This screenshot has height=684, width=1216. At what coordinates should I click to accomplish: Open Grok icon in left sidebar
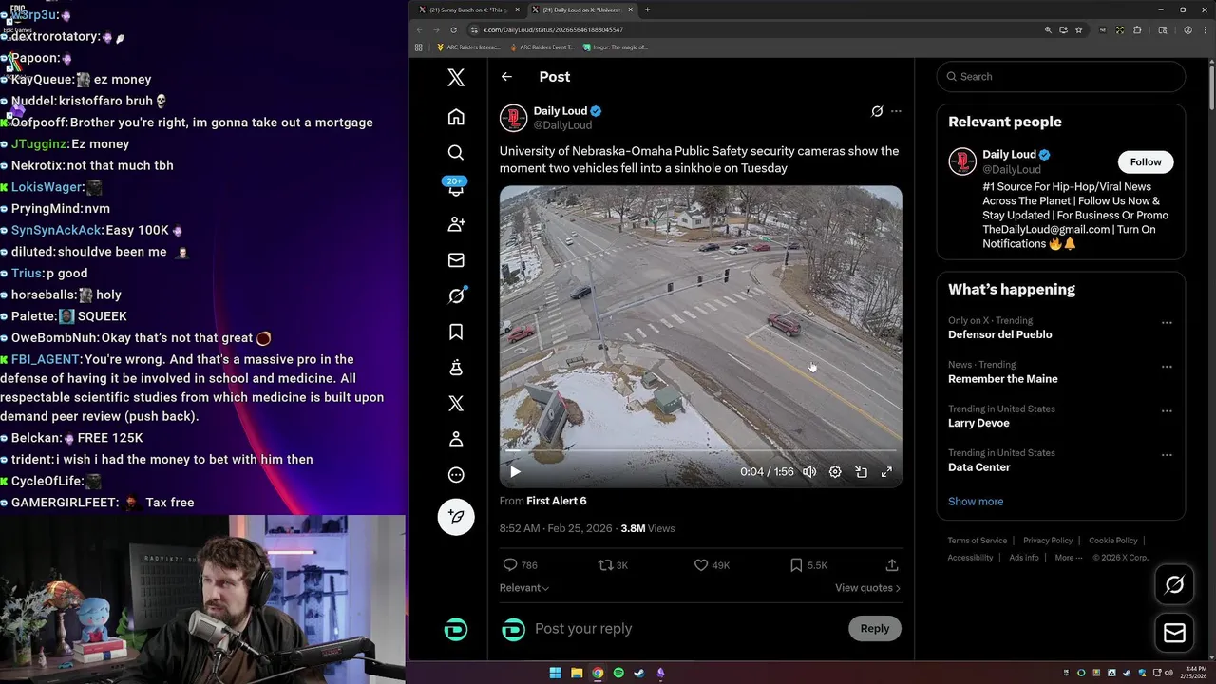[456, 295]
